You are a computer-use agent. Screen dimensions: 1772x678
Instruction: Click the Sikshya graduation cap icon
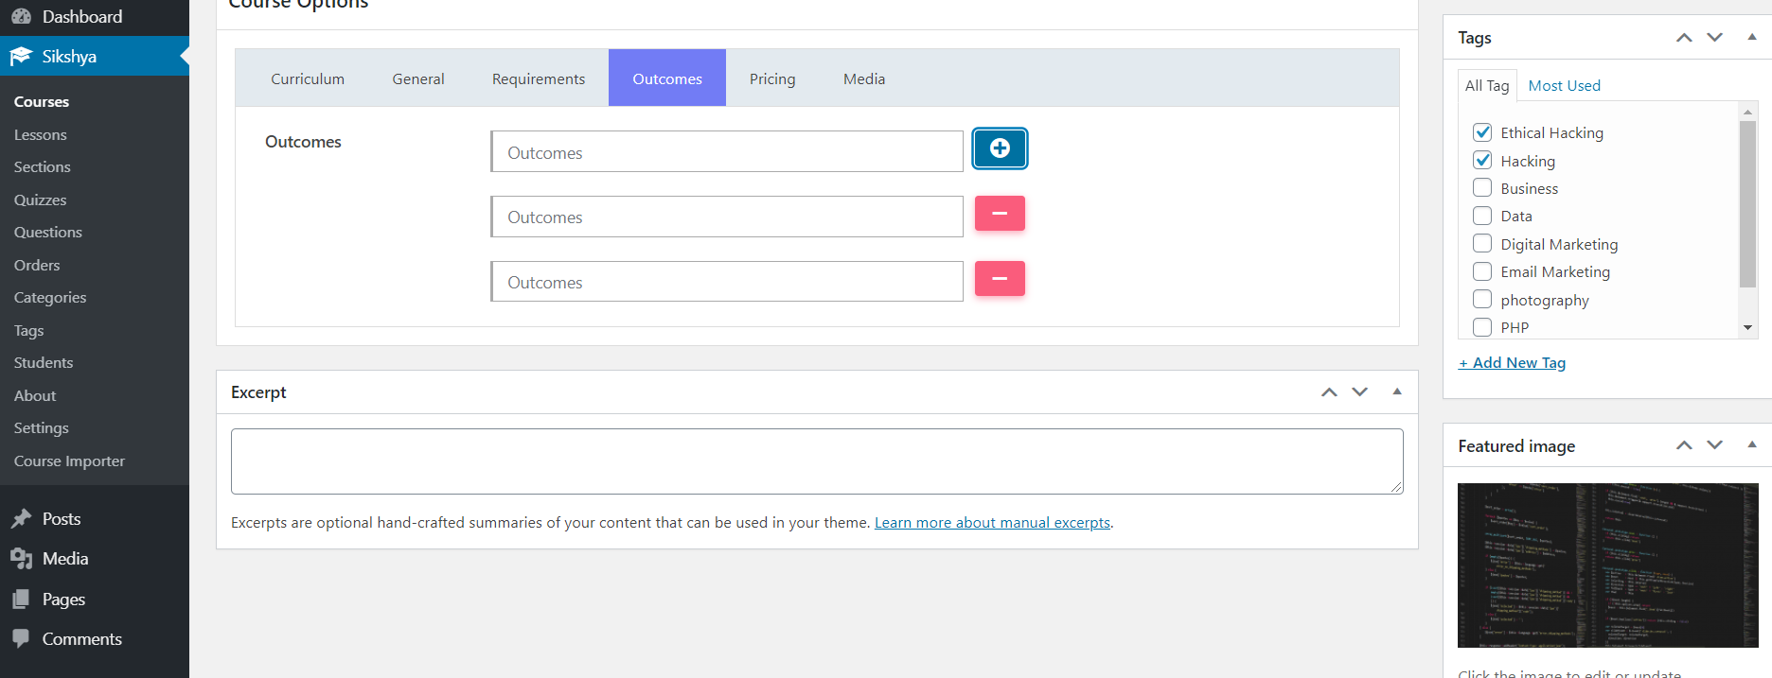[21, 56]
